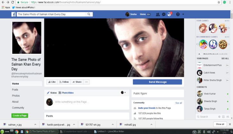This screenshot has height=134, width=233.
Task: Switch to the Photo/Video composer tab
Action: point(66,93)
